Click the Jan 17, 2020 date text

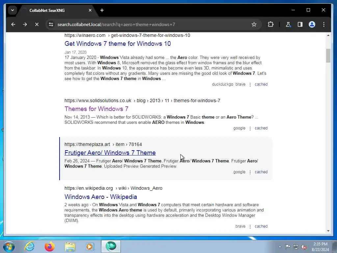[75, 52]
